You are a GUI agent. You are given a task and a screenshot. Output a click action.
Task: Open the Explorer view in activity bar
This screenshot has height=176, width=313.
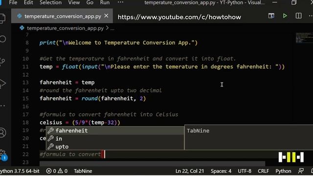pyautogui.click(x=2, y=19)
